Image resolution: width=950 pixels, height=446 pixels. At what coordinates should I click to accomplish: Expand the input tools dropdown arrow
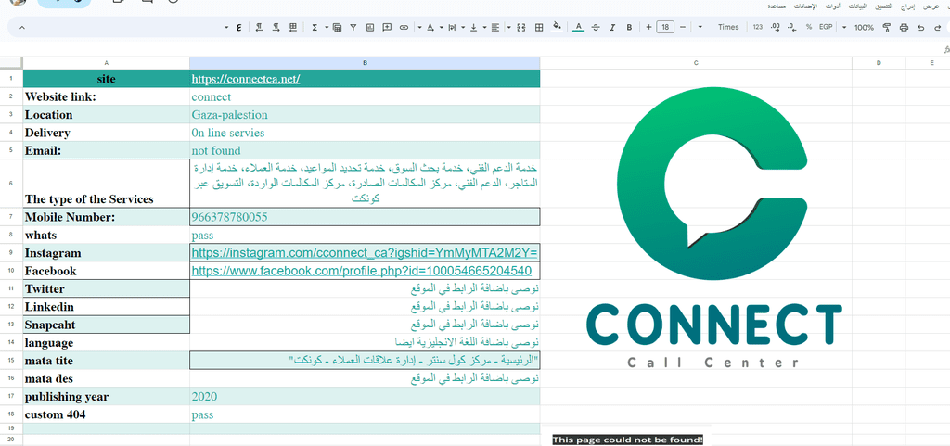click(226, 27)
